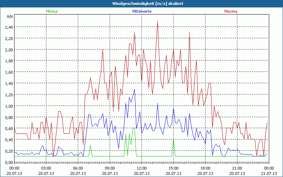Select the 06:00 time axis label
The width and height of the screenshot is (283, 177).
tap(78, 168)
